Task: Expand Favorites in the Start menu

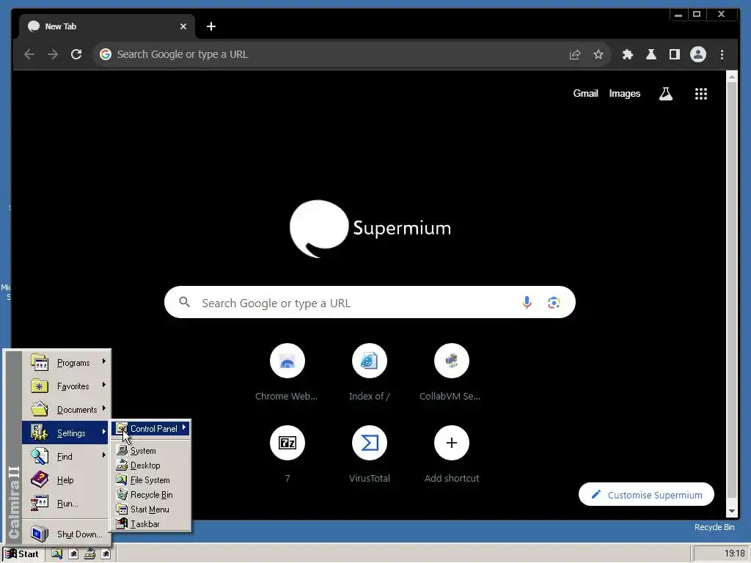Action: pos(66,386)
